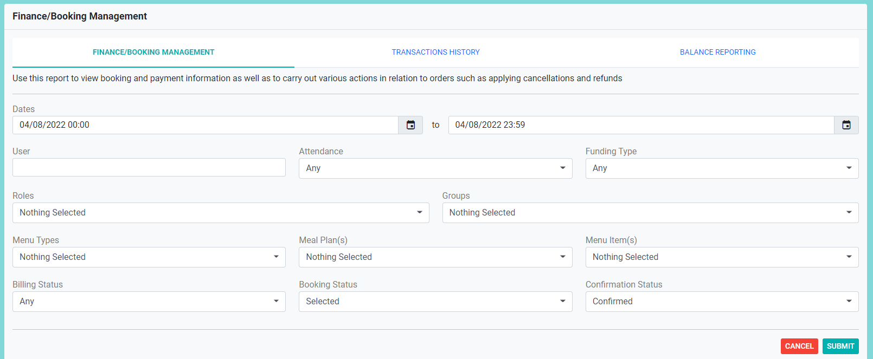Open the Balance Reporting tab

point(717,52)
